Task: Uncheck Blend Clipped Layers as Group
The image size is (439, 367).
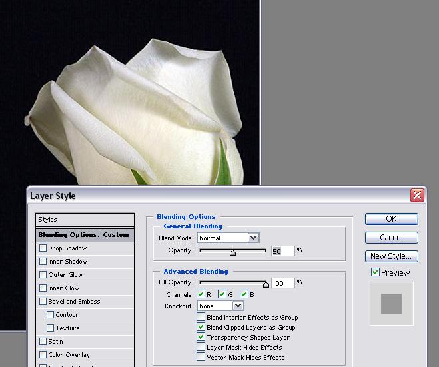Action: [201, 327]
